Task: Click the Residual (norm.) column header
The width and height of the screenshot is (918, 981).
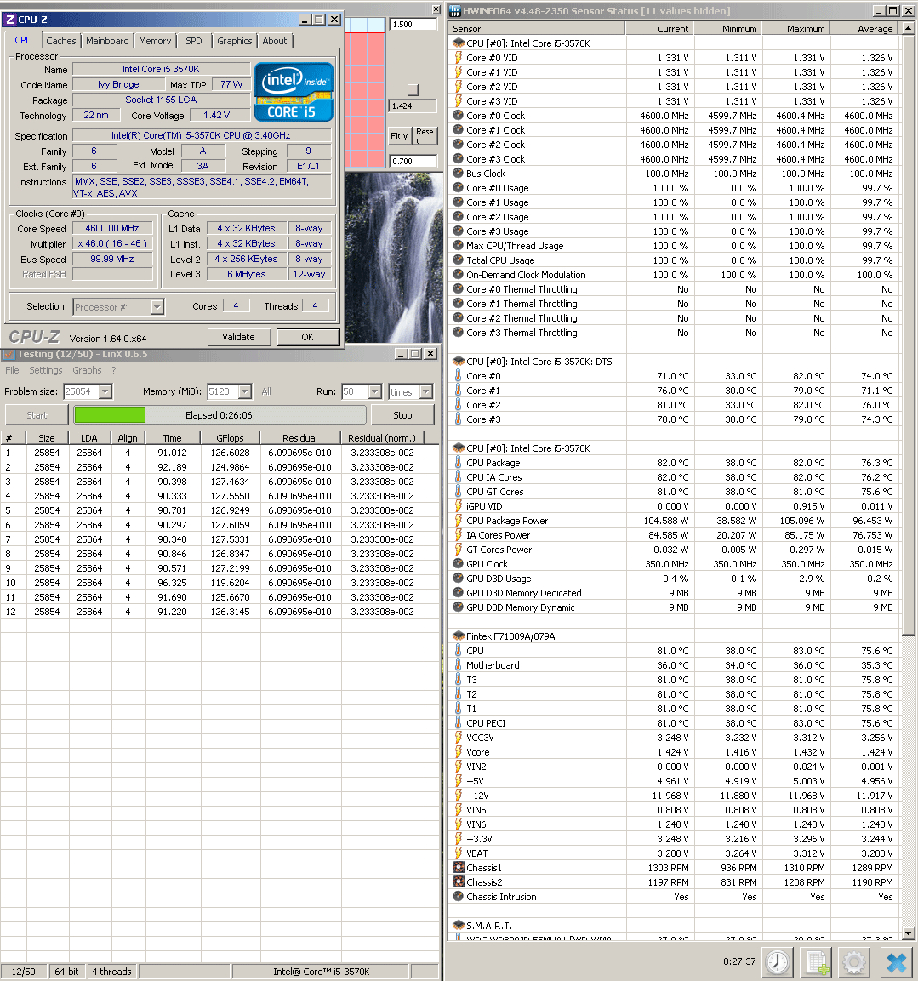Action: [x=382, y=438]
